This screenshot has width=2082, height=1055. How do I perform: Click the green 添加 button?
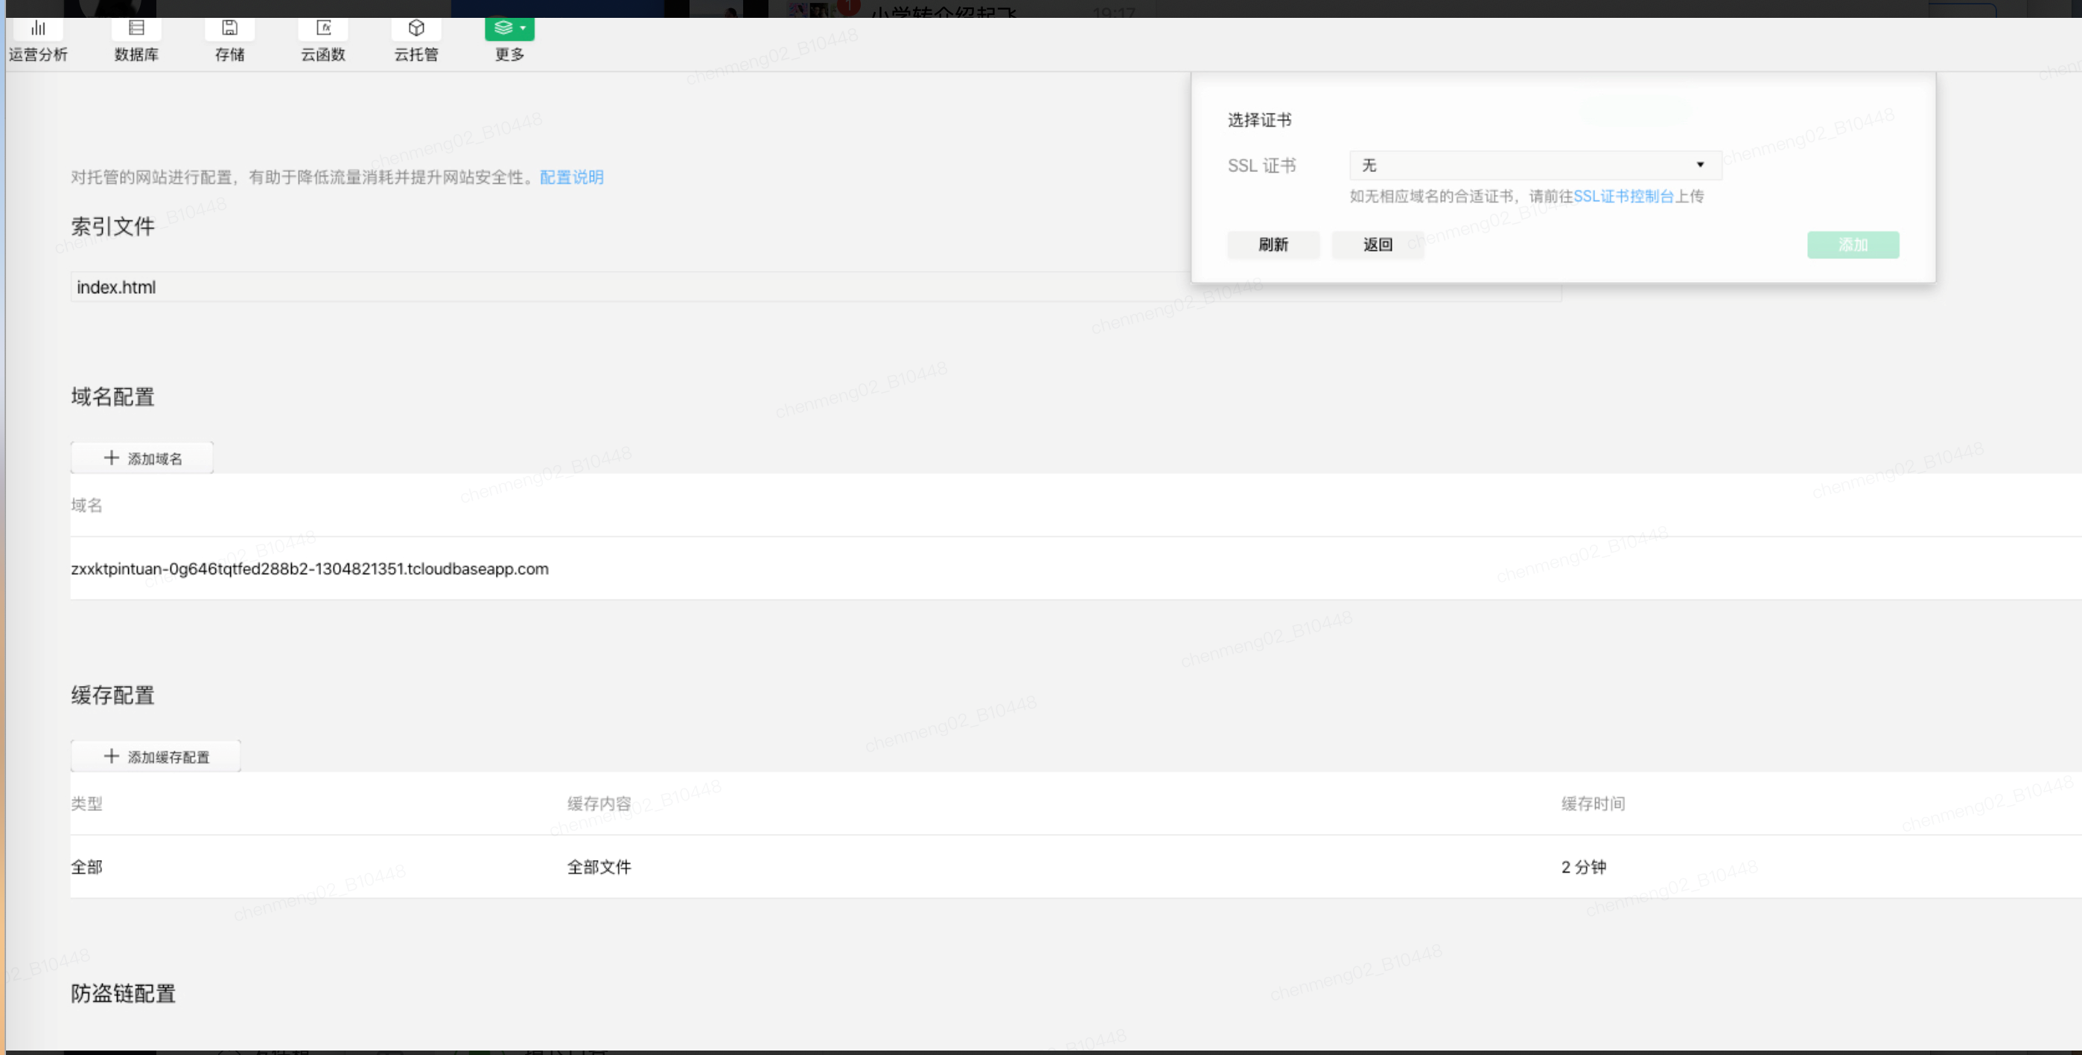[x=1853, y=245]
